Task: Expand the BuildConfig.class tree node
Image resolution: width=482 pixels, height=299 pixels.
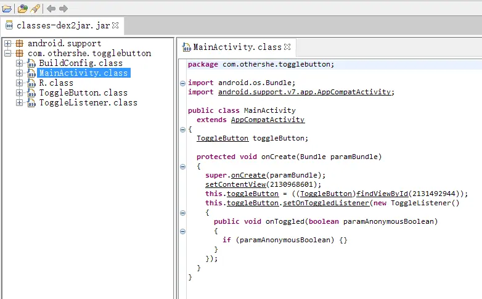Action: [x=19, y=63]
